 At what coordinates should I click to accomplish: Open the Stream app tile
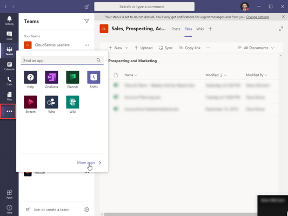coord(30,104)
